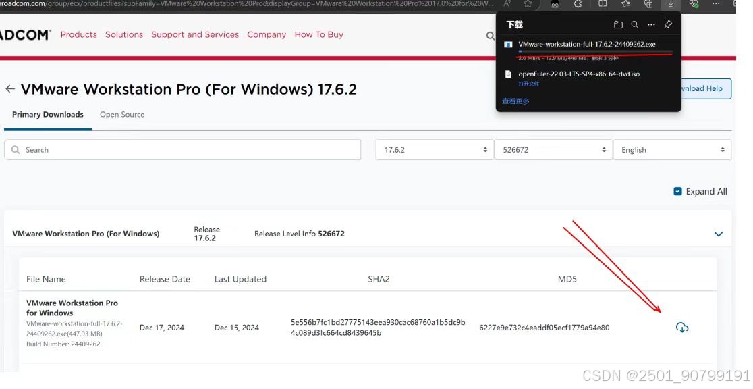Open the How To Buy menu

tap(319, 34)
